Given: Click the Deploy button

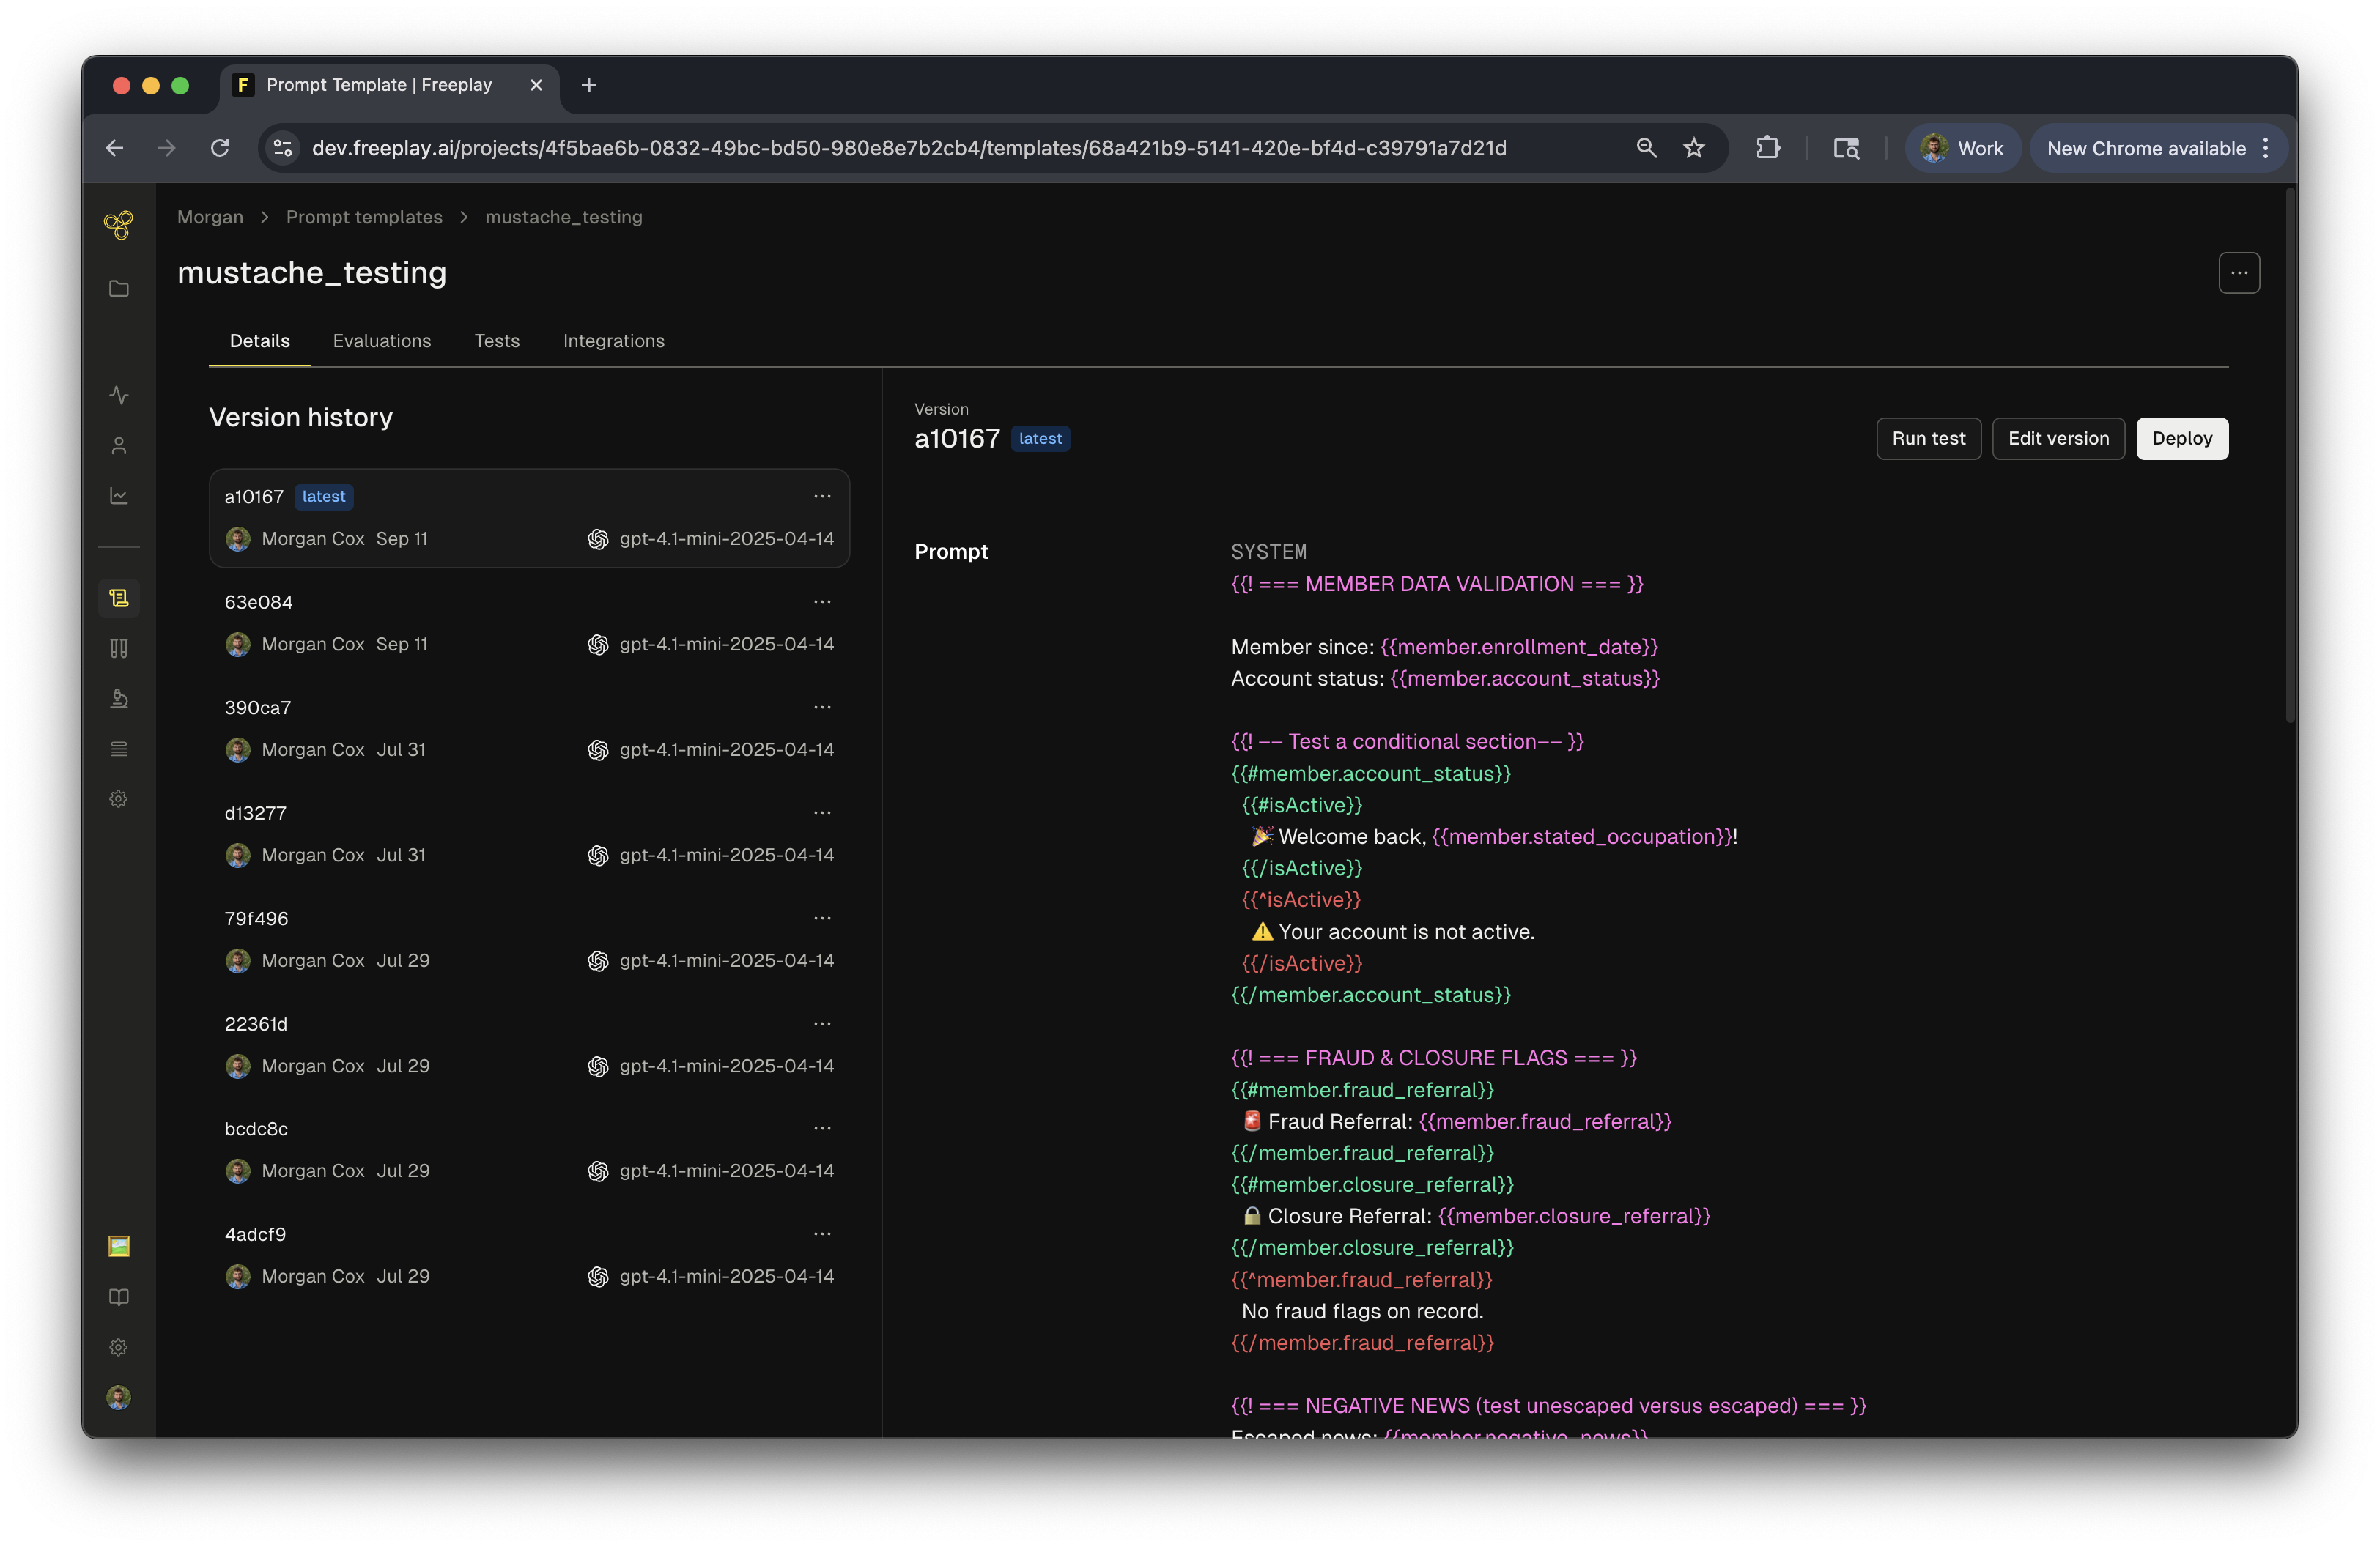Looking at the screenshot, I should coord(2181,439).
